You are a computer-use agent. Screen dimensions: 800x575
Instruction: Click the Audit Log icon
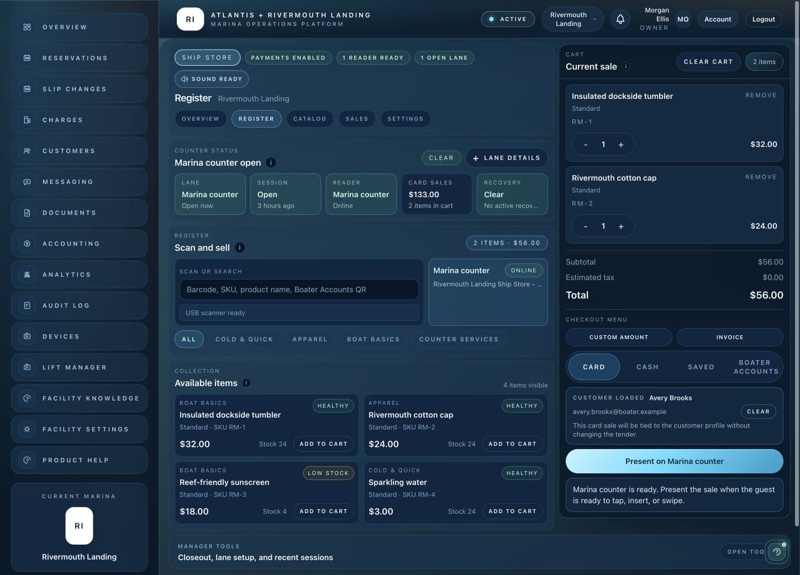(x=27, y=305)
